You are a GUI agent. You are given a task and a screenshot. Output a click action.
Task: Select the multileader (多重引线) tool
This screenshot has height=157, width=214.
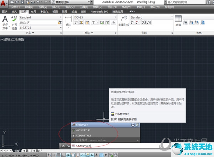tap(124, 21)
